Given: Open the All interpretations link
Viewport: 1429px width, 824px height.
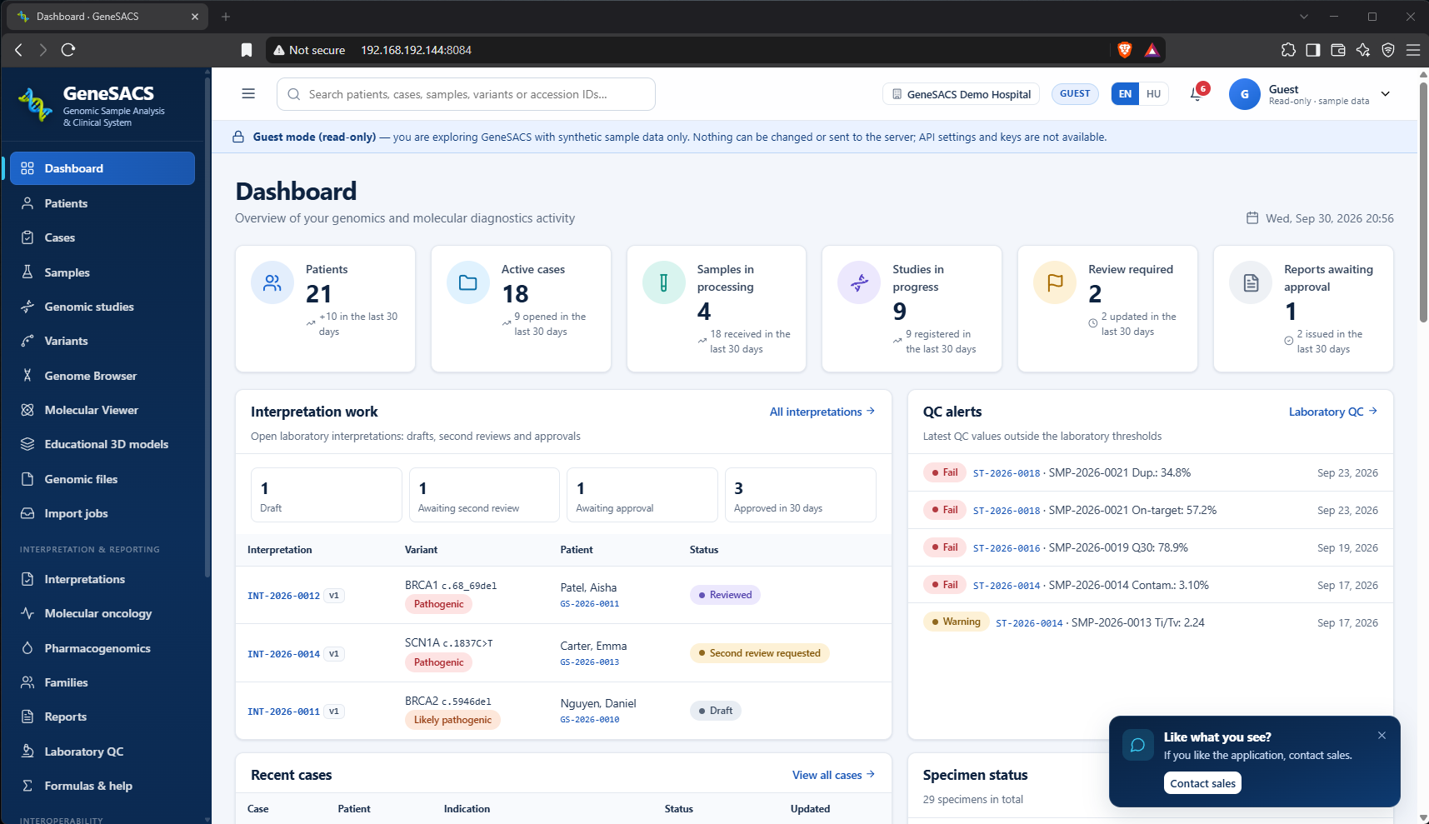Looking at the screenshot, I should point(822,412).
